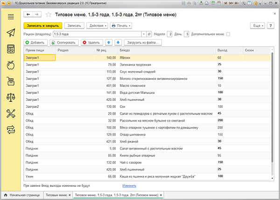The height and width of the screenshot is (200, 280).
Task: Open the balance scales section in sidebar
Action: click(11, 97)
